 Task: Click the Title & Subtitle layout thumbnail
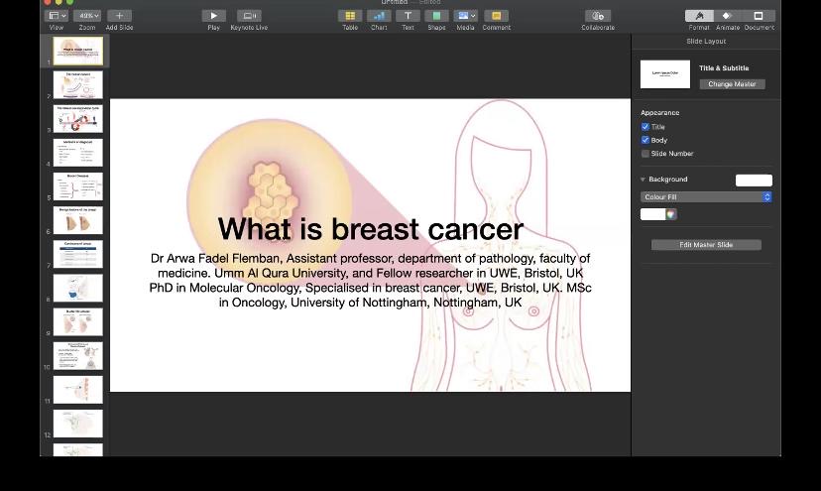click(x=665, y=73)
